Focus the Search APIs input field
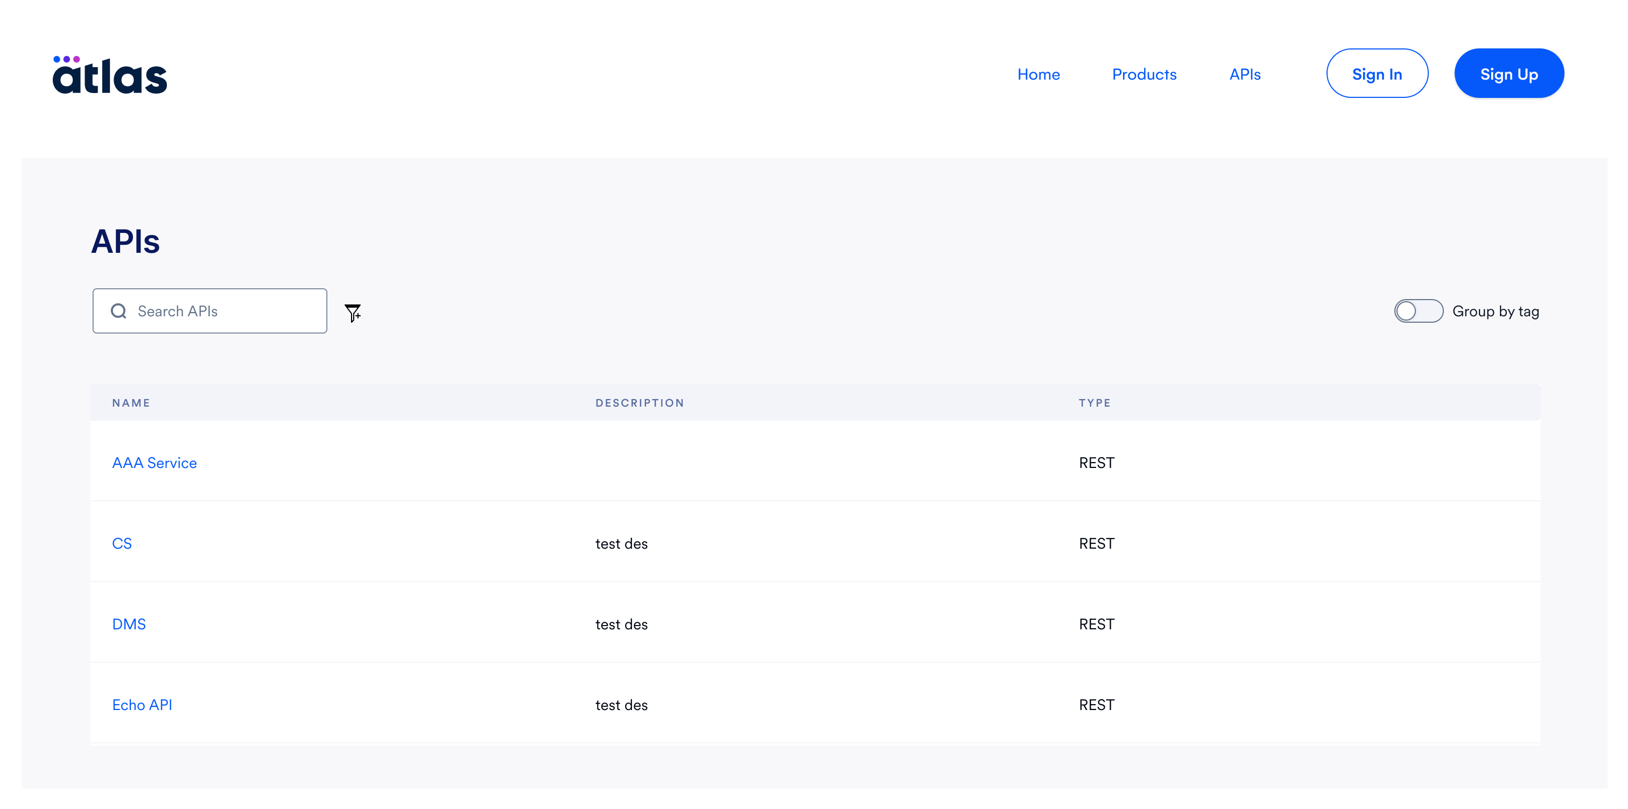This screenshot has height=809, width=1628. click(210, 311)
